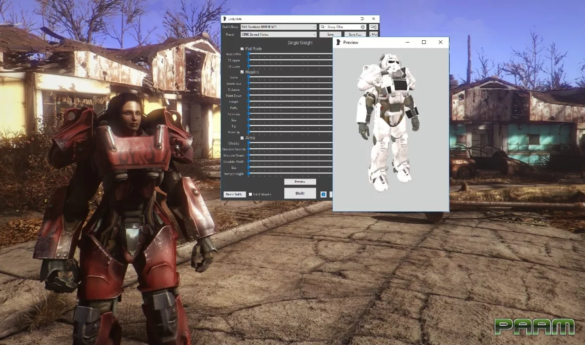The image size is (585, 345).
Task: Click the 7B Lower slider track
Action: (x=290, y=66)
